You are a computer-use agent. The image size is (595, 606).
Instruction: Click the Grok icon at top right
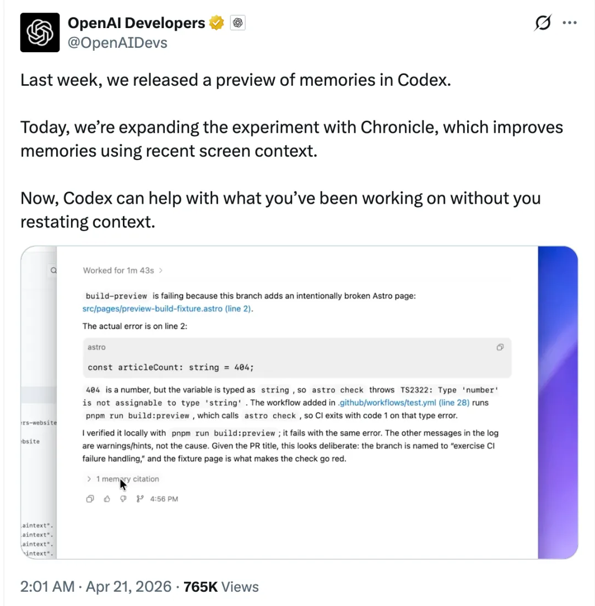pyautogui.click(x=543, y=23)
